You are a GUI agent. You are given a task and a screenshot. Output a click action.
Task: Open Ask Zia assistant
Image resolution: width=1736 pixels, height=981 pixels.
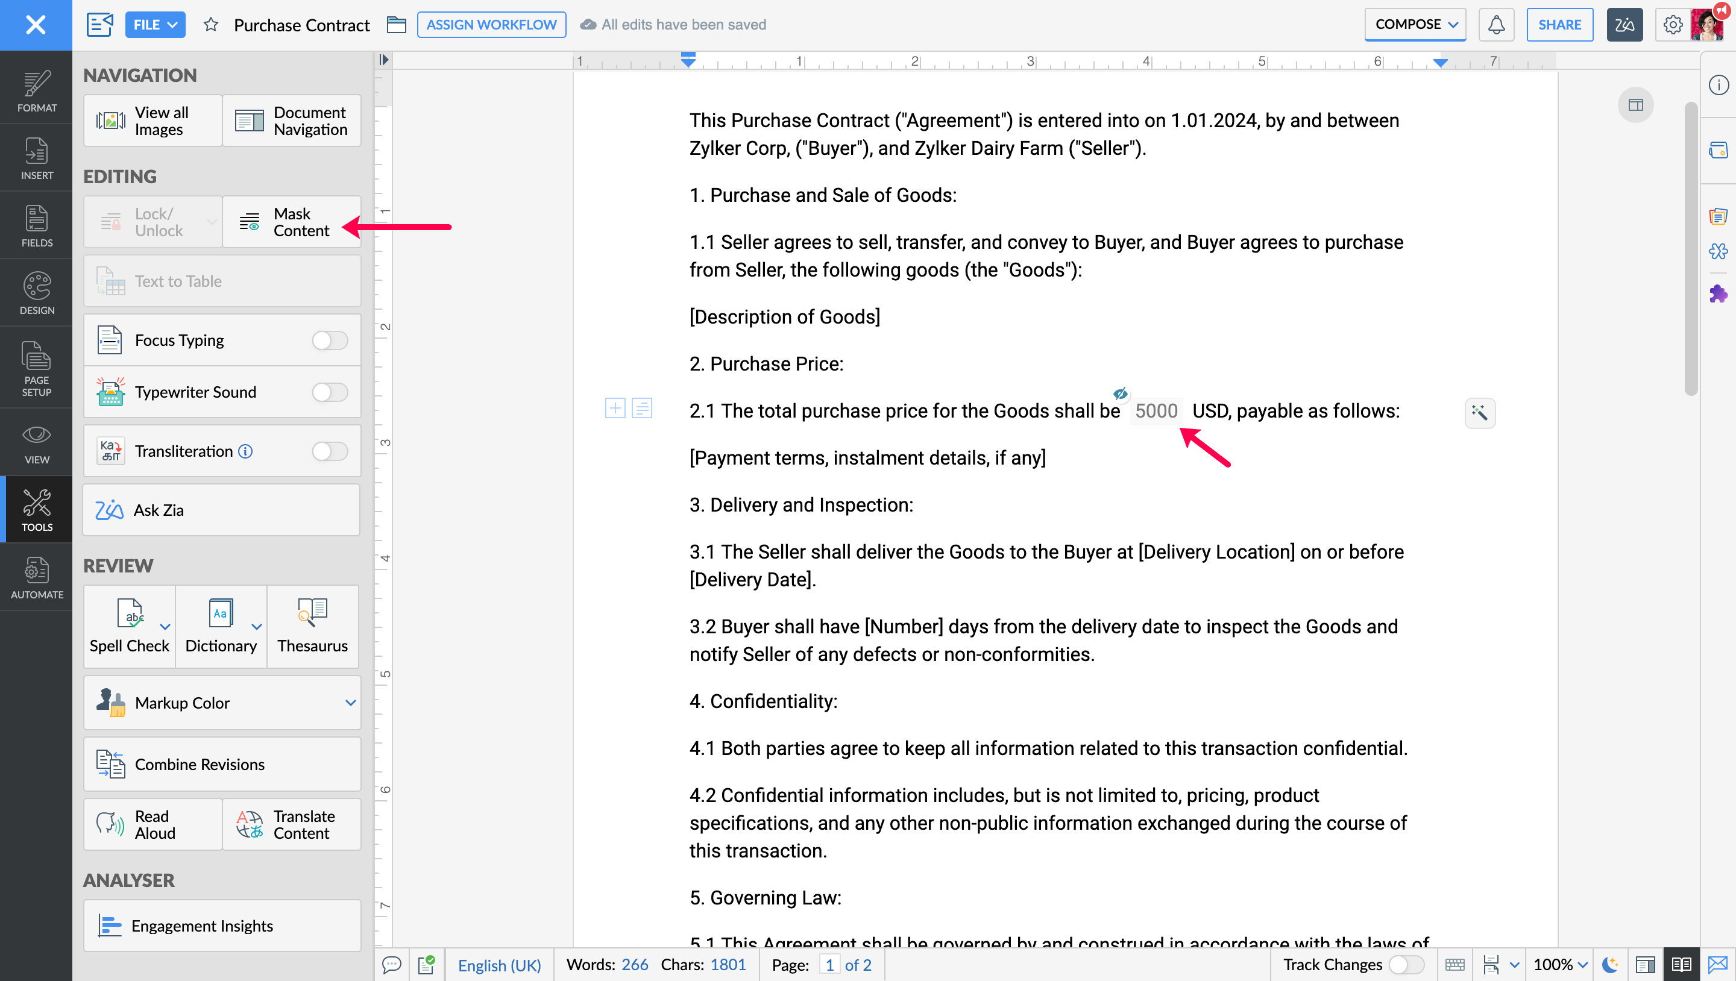click(x=221, y=510)
